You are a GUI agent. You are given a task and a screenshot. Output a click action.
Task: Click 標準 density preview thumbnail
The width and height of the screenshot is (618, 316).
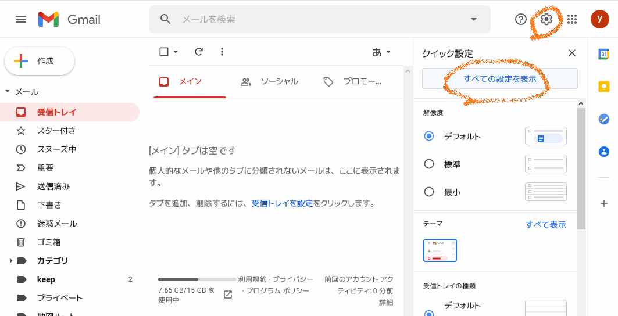pos(546,164)
